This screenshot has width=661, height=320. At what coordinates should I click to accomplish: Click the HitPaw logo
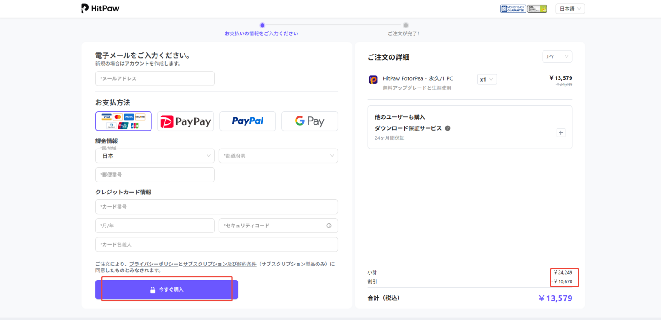pos(100,8)
